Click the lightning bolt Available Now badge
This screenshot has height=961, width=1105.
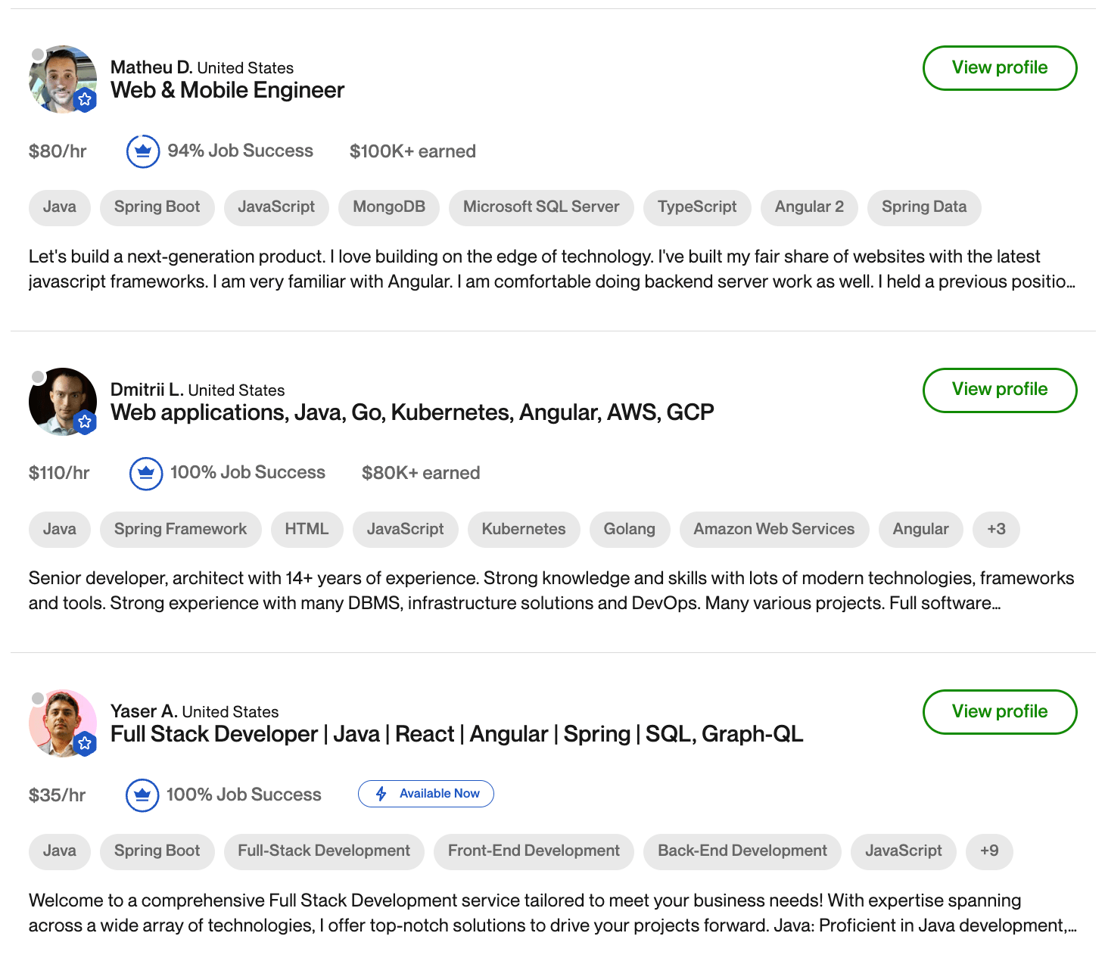426,794
